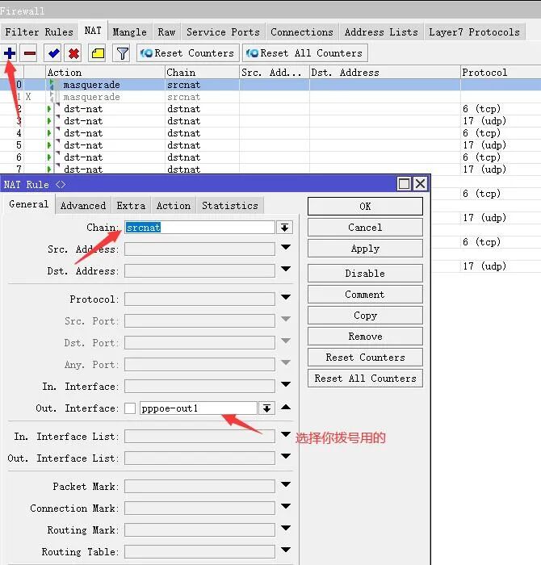Screen dimensions: 541x565
Task: Click Reset Counters in NAT Rule dialog
Action: [x=365, y=357]
